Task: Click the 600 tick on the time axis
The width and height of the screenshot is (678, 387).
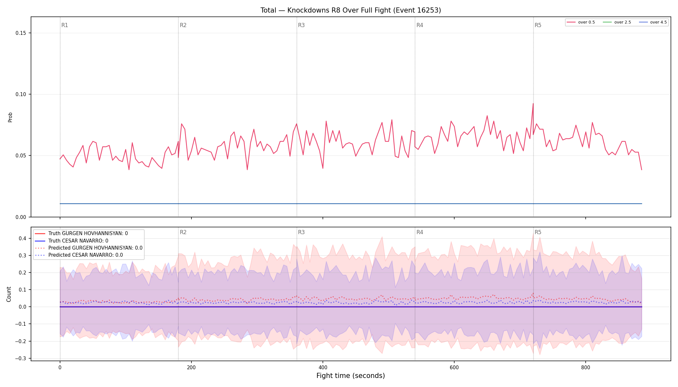Action: click(x=454, y=367)
